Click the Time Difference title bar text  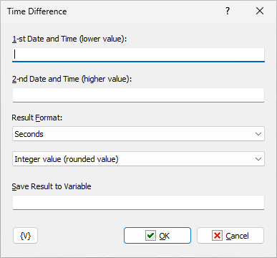click(37, 11)
